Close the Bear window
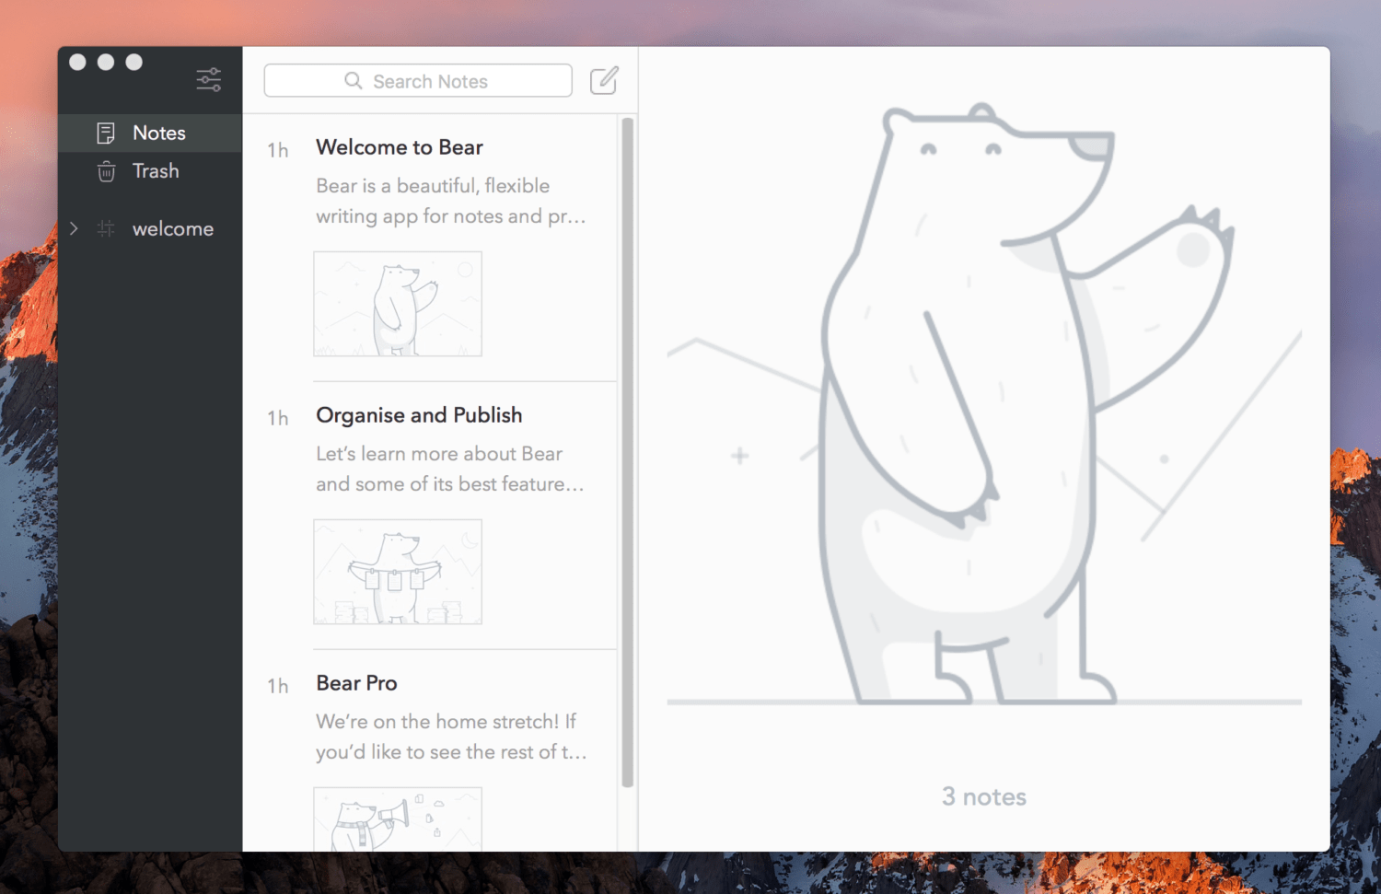This screenshot has height=894, width=1381. tap(78, 62)
